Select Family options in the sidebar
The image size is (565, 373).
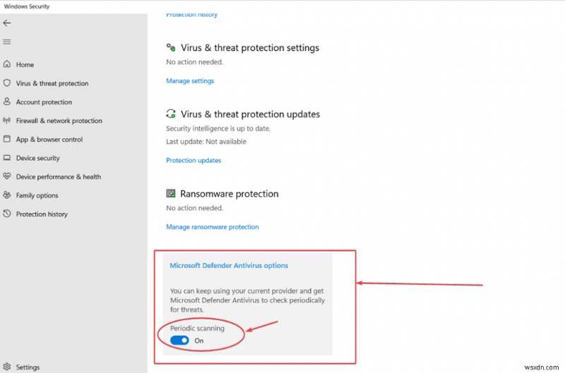[37, 195]
